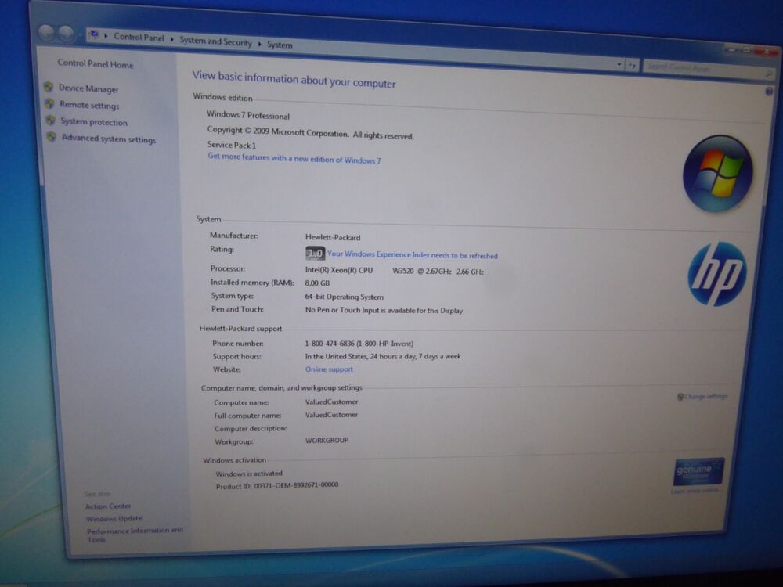The width and height of the screenshot is (783, 587).
Task: Click the Service Pack 1 text
Action: tap(232, 145)
